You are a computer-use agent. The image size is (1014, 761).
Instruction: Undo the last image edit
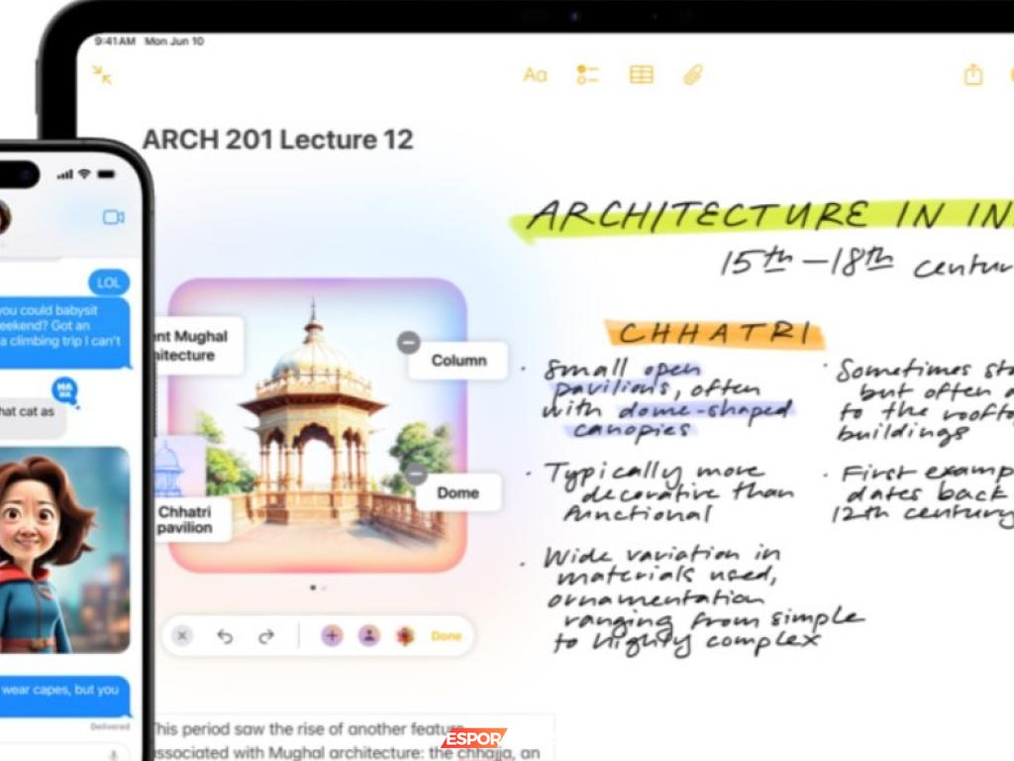click(x=225, y=636)
